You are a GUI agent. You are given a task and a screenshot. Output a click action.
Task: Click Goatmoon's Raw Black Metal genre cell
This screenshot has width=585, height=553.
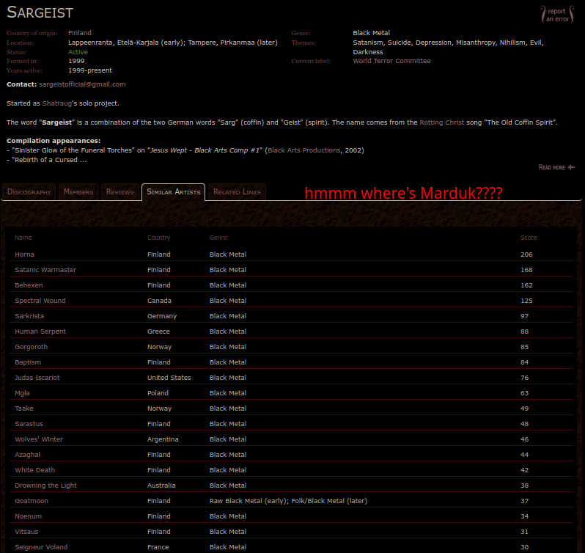coord(288,501)
